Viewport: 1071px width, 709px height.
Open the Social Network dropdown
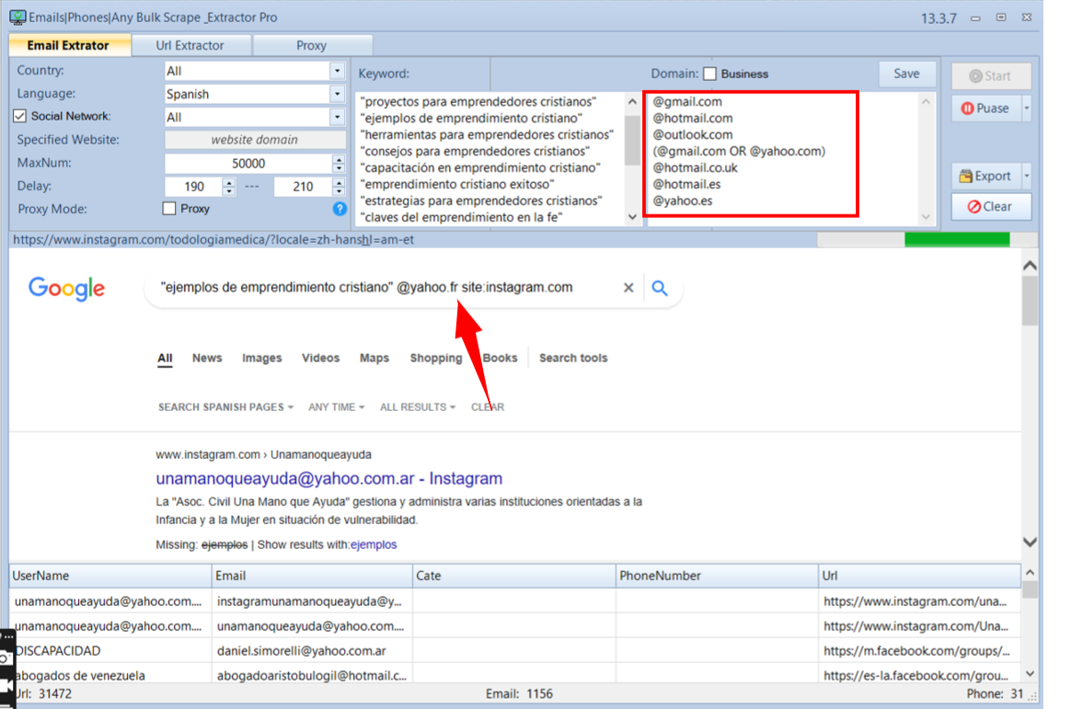337,118
